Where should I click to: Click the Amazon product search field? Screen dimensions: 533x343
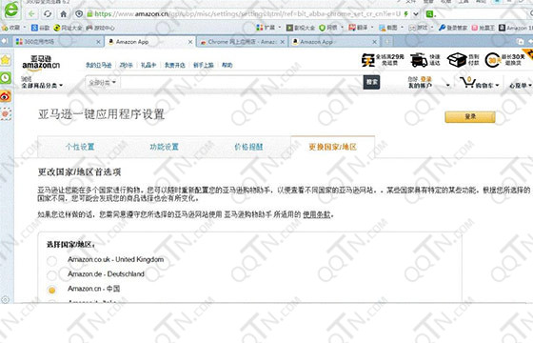pyautogui.click(x=242, y=82)
